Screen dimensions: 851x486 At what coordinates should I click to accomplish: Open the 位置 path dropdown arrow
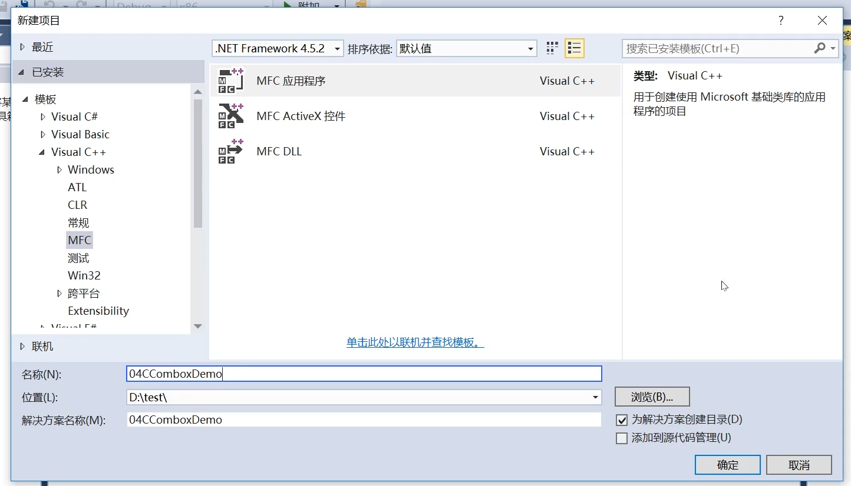[x=595, y=398]
